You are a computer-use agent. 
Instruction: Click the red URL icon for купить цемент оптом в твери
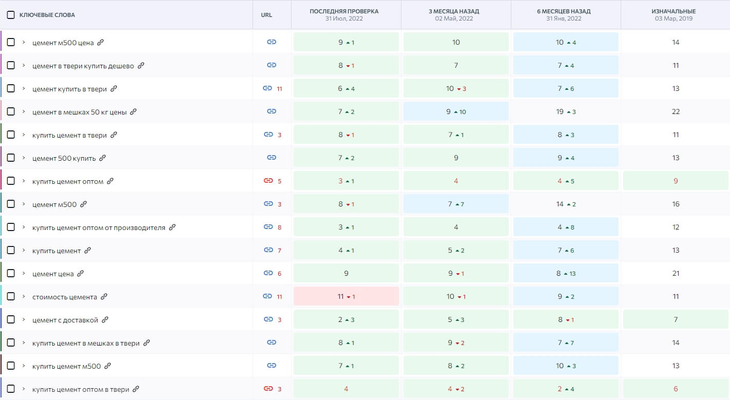point(269,389)
